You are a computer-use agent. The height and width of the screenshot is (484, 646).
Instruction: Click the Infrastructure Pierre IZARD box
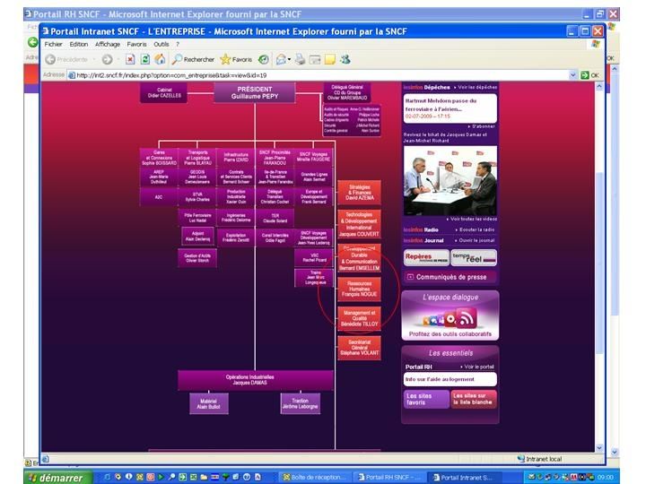click(236, 157)
